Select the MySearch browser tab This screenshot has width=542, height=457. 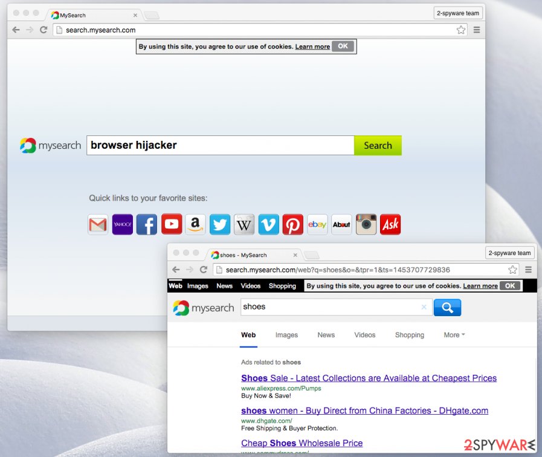(93, 15)
